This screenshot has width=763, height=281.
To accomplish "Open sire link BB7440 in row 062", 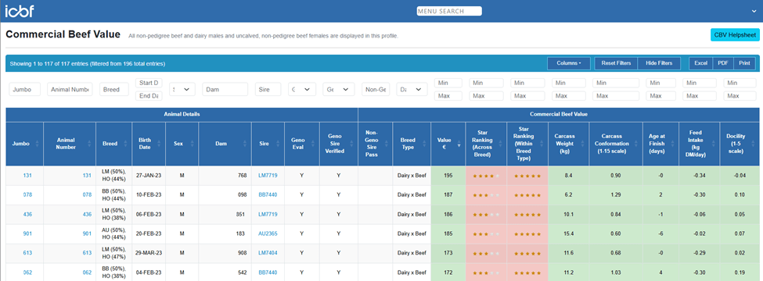I will coord(268,272).
